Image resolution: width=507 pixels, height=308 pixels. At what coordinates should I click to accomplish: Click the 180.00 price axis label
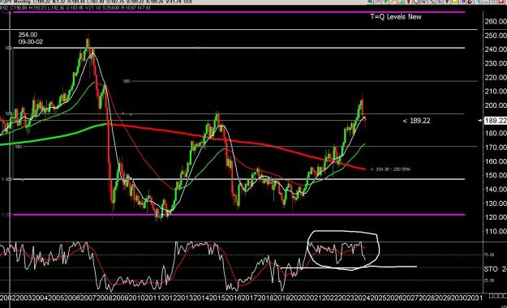tap(496, 133)
